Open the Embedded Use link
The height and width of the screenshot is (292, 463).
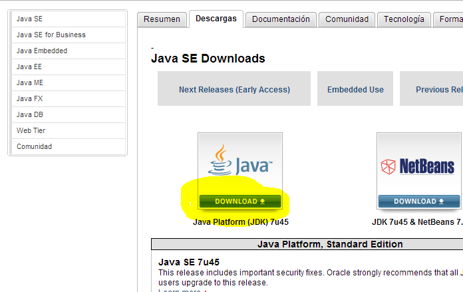355,89
